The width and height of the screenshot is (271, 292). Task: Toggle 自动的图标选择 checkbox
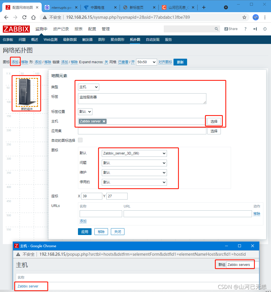point(80,140)
